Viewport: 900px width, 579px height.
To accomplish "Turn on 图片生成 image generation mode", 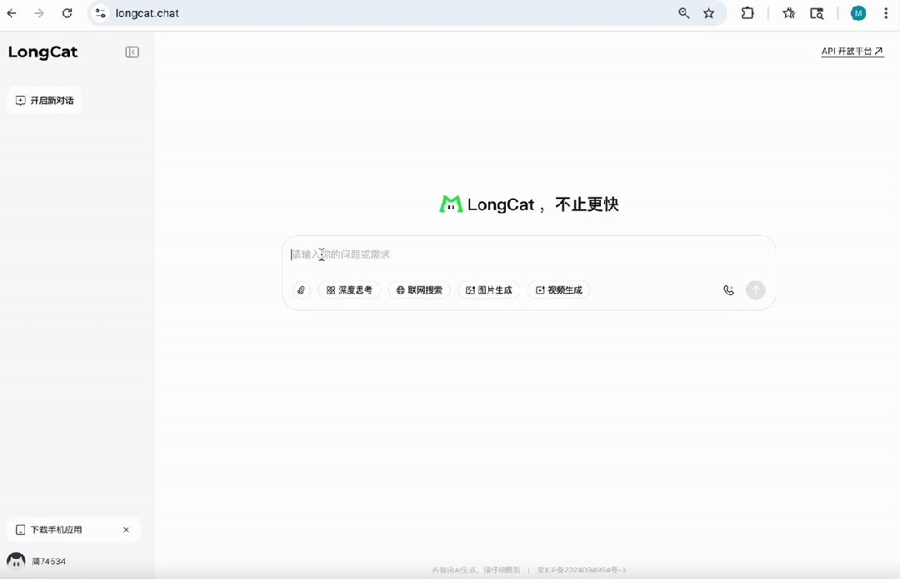I will [488, 290].
